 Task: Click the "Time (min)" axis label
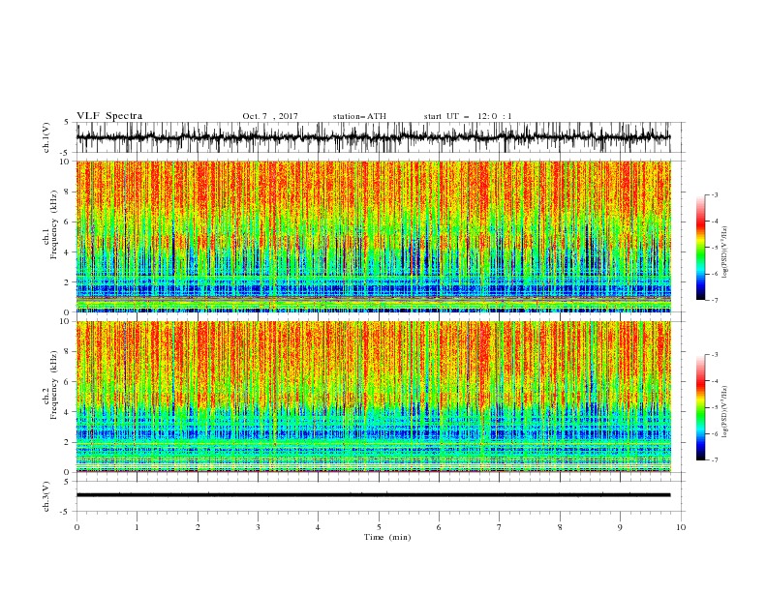point(387,537)
